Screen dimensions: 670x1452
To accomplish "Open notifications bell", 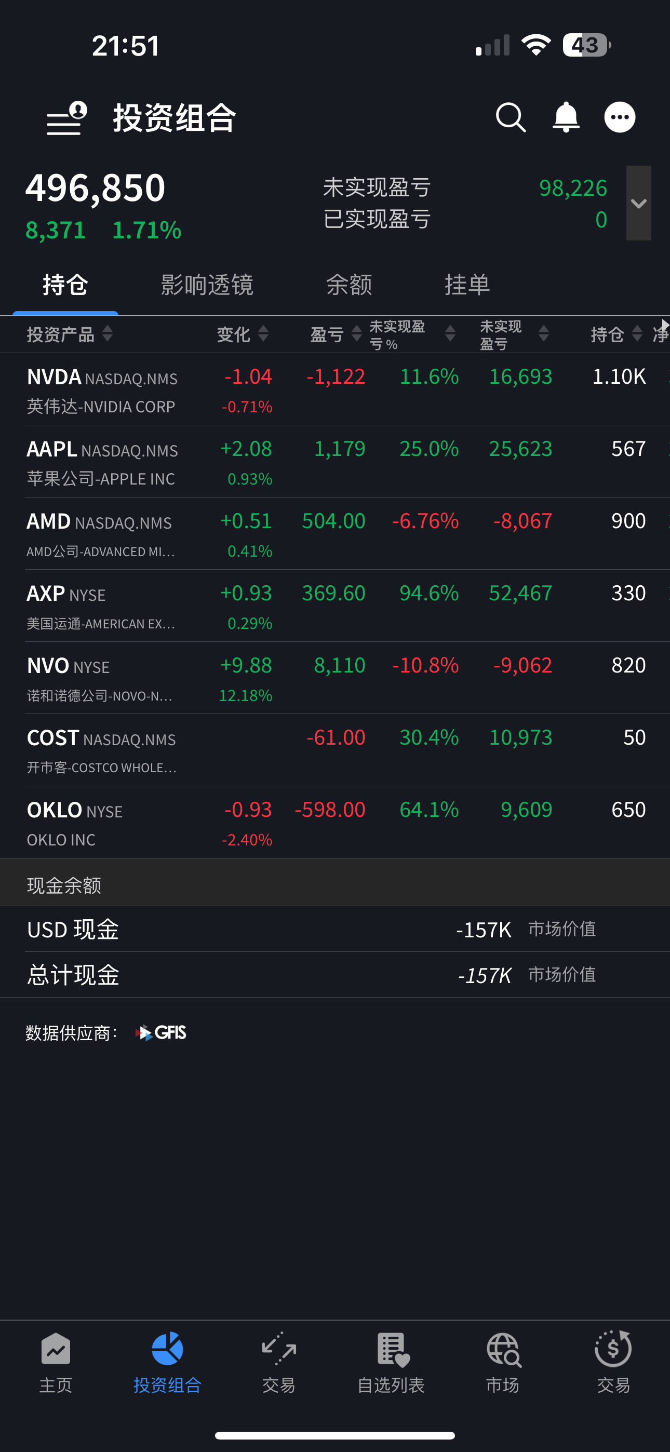I will pos(566,118).
